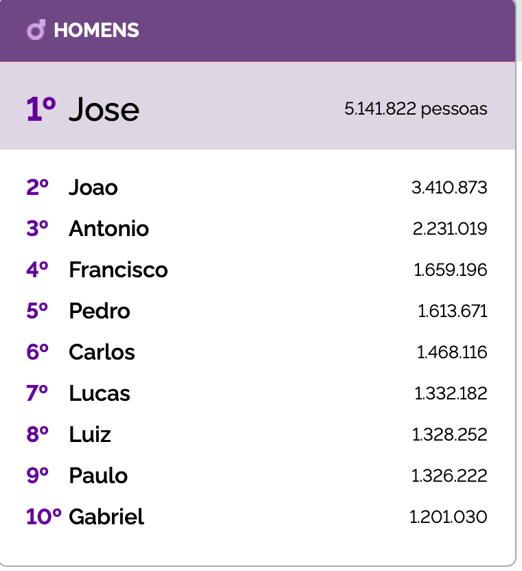Click the 5º rank label

click(37, 311)
